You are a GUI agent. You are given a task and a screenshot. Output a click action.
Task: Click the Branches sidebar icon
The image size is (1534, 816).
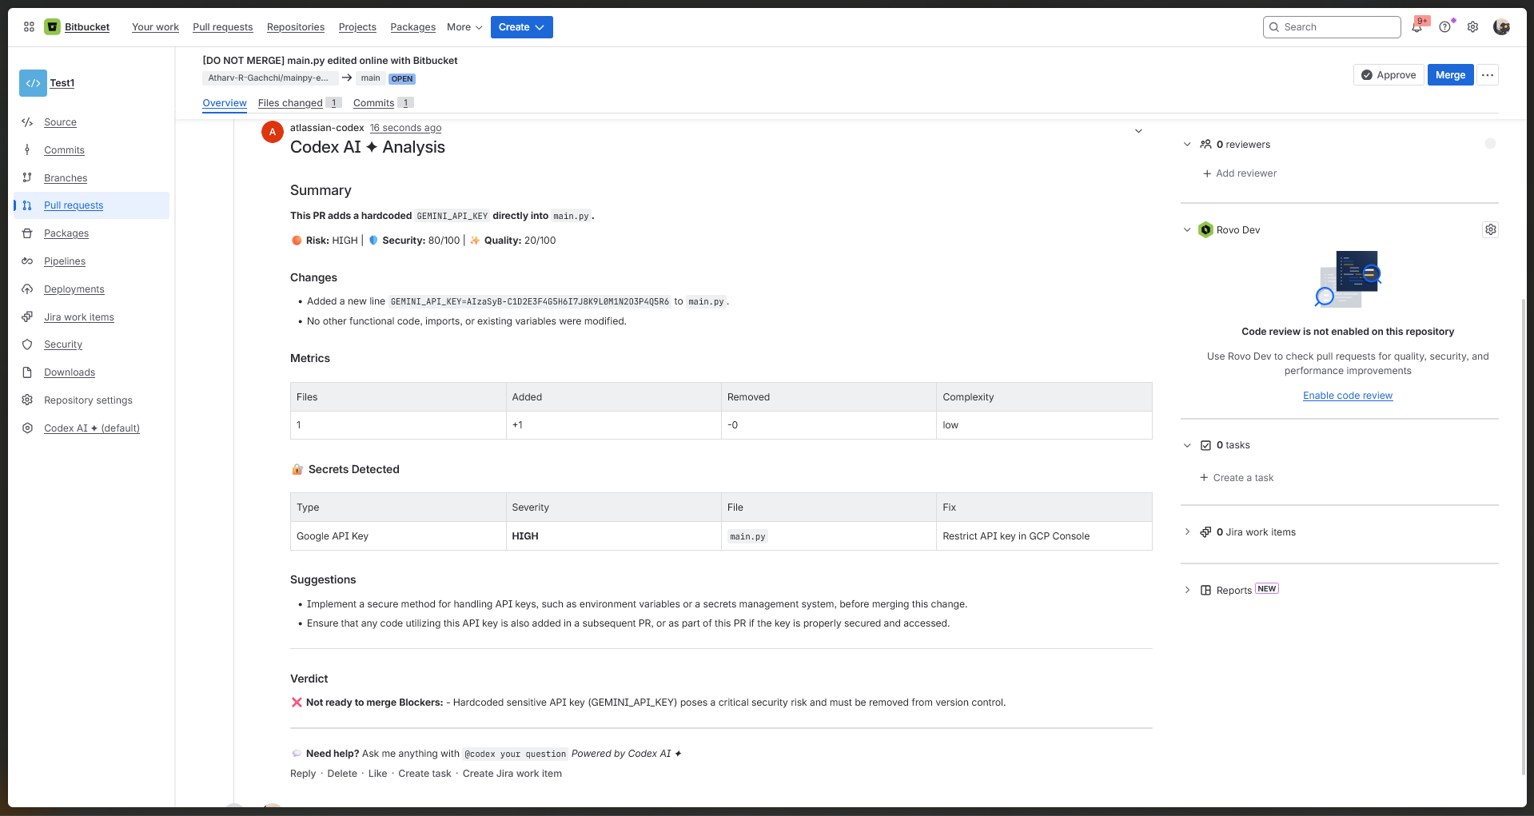click(x=27, y=178)
